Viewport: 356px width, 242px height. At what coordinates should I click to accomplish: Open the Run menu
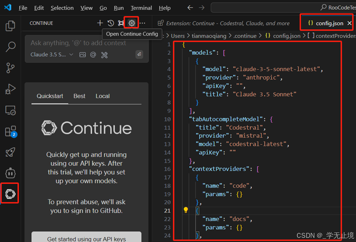[x=119, y=8]
